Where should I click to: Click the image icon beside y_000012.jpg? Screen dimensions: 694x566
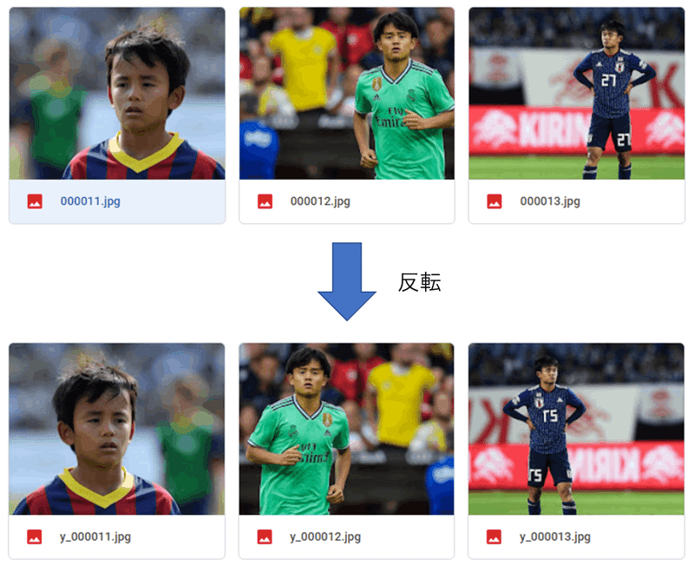coord(265,536)
